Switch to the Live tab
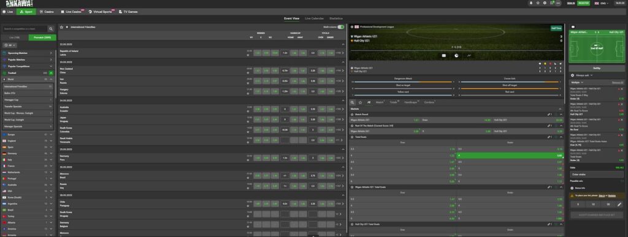The width and height of the screenshot is (628, 237). pos(7,12)
